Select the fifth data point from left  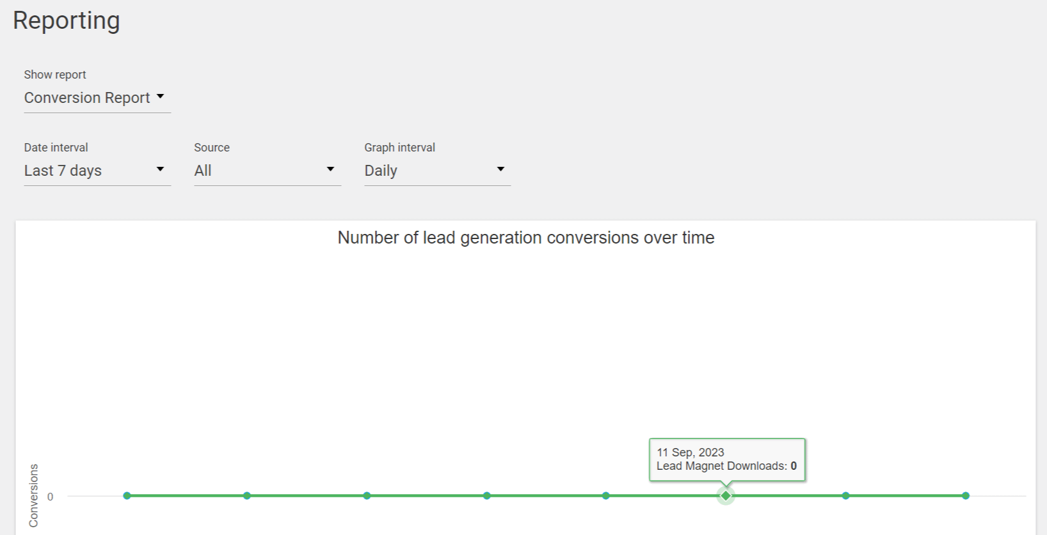(x=606, y=495)
